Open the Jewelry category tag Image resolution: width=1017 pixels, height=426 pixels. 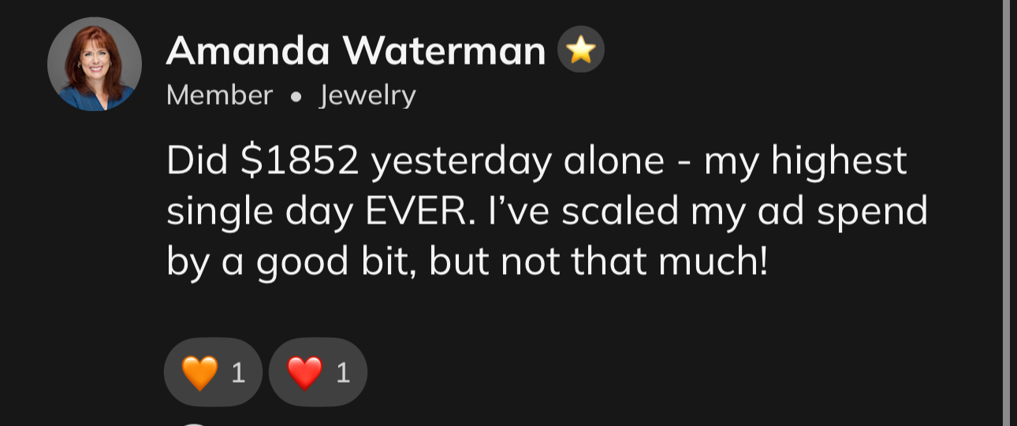click(x=367, y=95)
